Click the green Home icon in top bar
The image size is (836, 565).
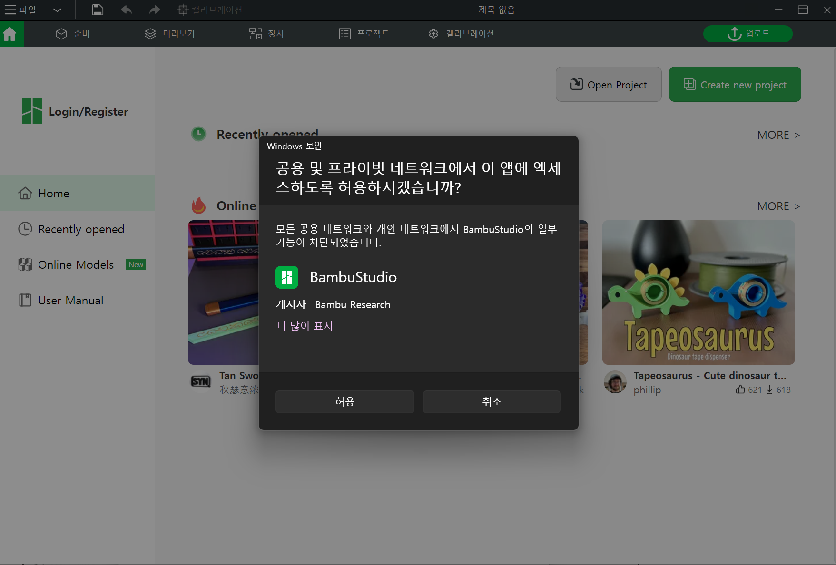[11, 34]
